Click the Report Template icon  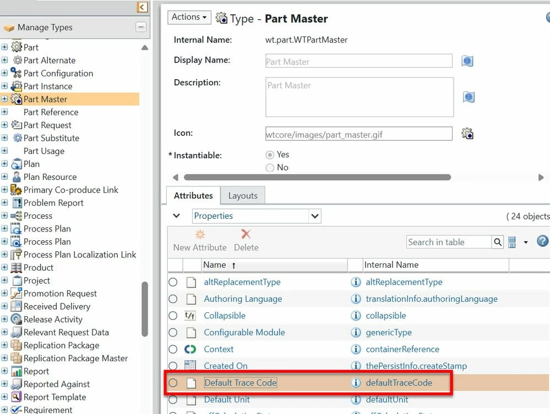(16, 397)
